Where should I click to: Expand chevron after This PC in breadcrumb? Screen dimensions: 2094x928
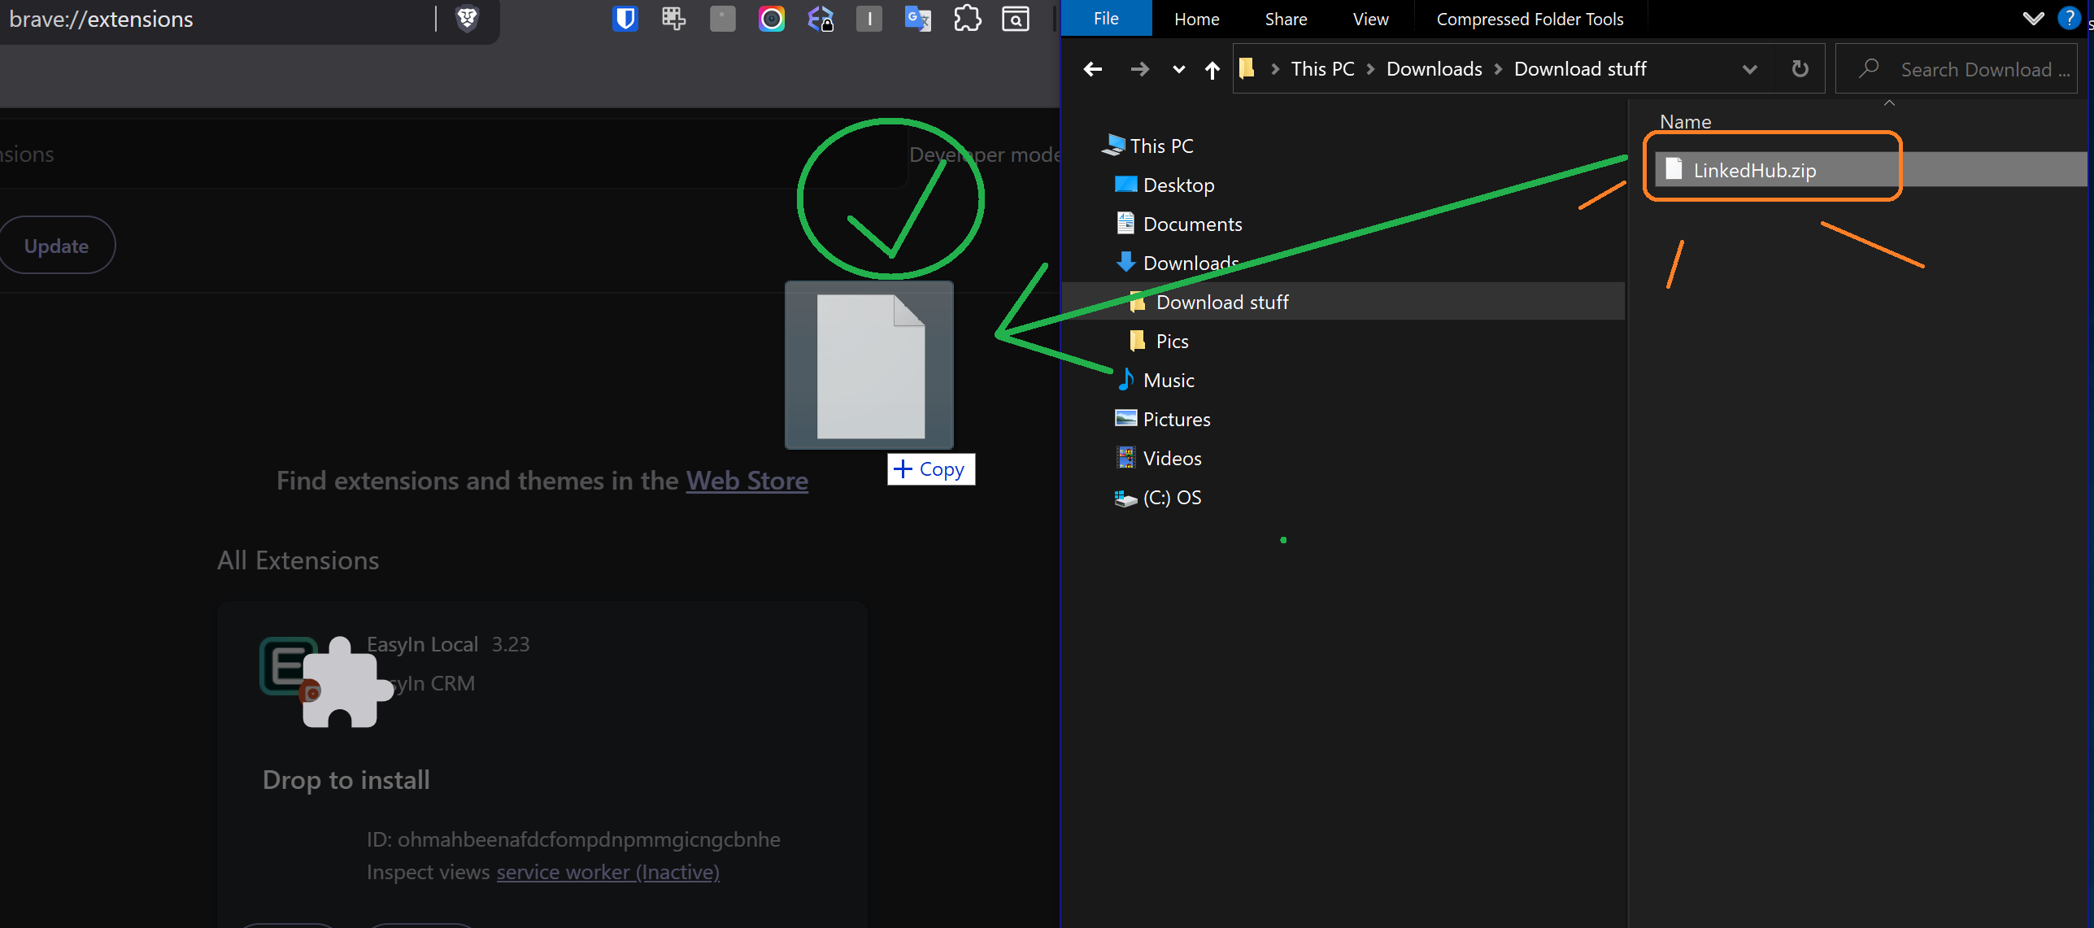click(1370, 69)
